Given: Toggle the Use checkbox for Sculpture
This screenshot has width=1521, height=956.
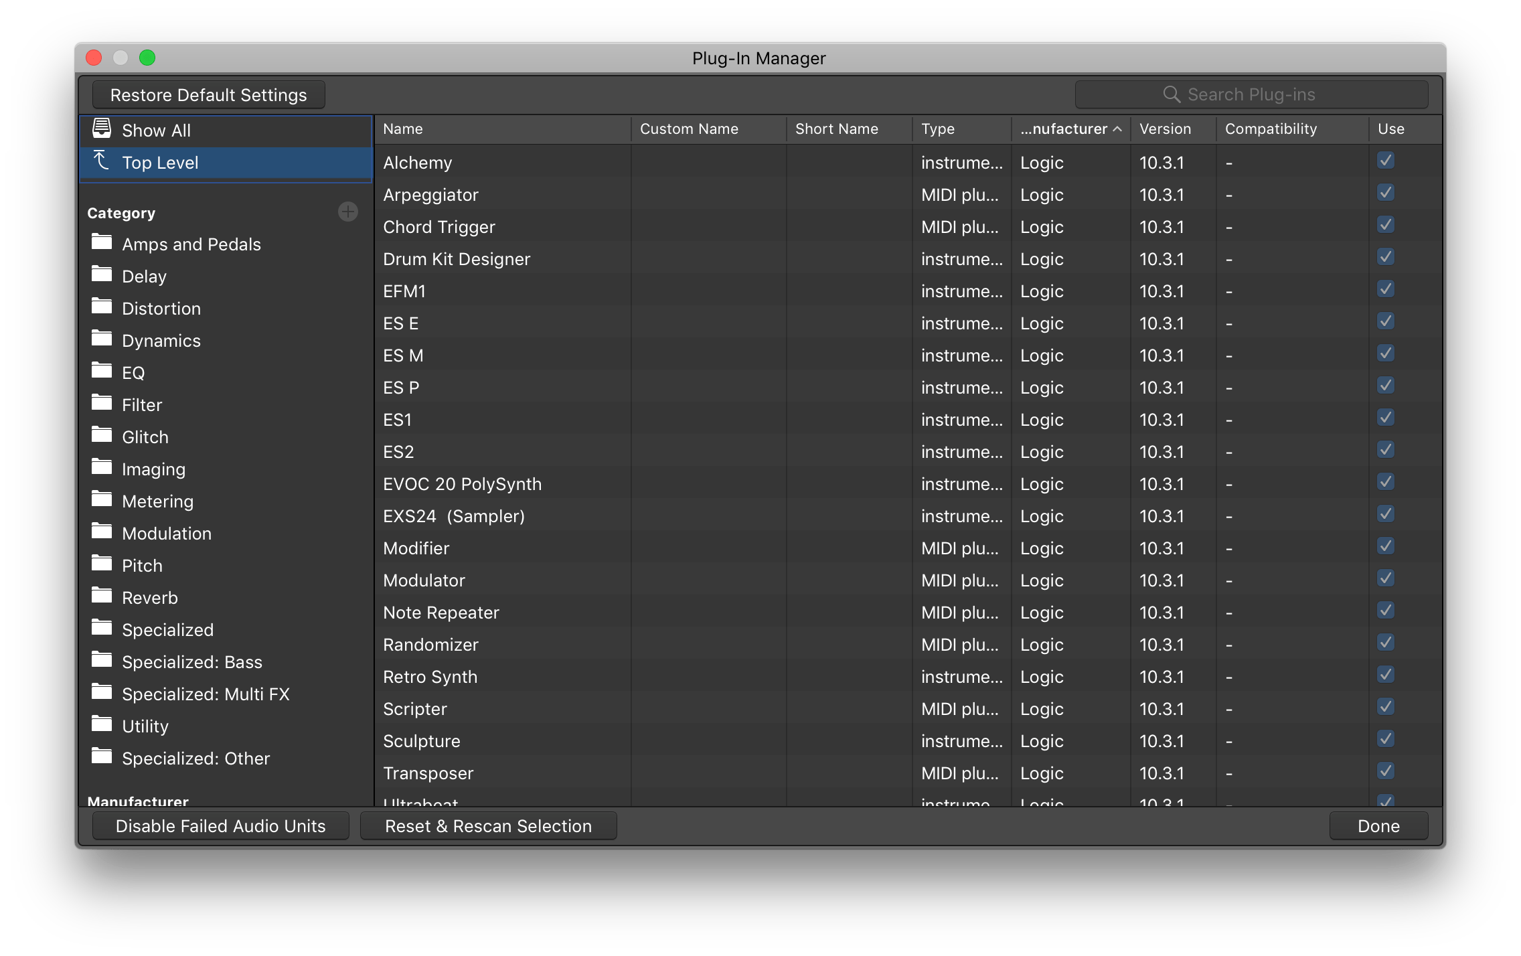Looking at the screenshot, I should [1386, 738].
